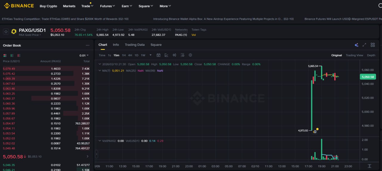Collapse the MA(7) indicator legend row

pos(100,71)
